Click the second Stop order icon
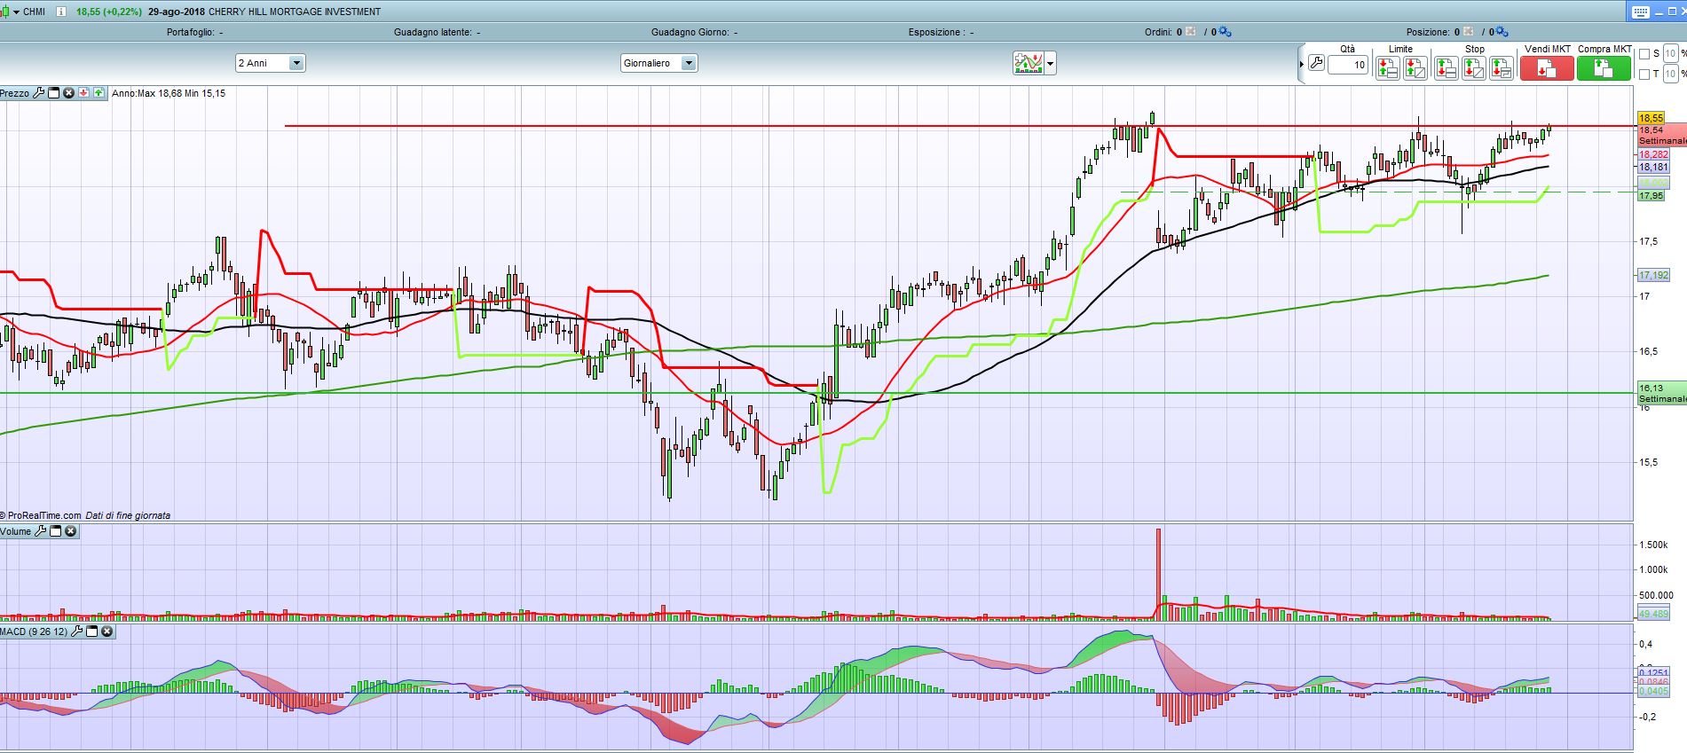 point(1473,67)
